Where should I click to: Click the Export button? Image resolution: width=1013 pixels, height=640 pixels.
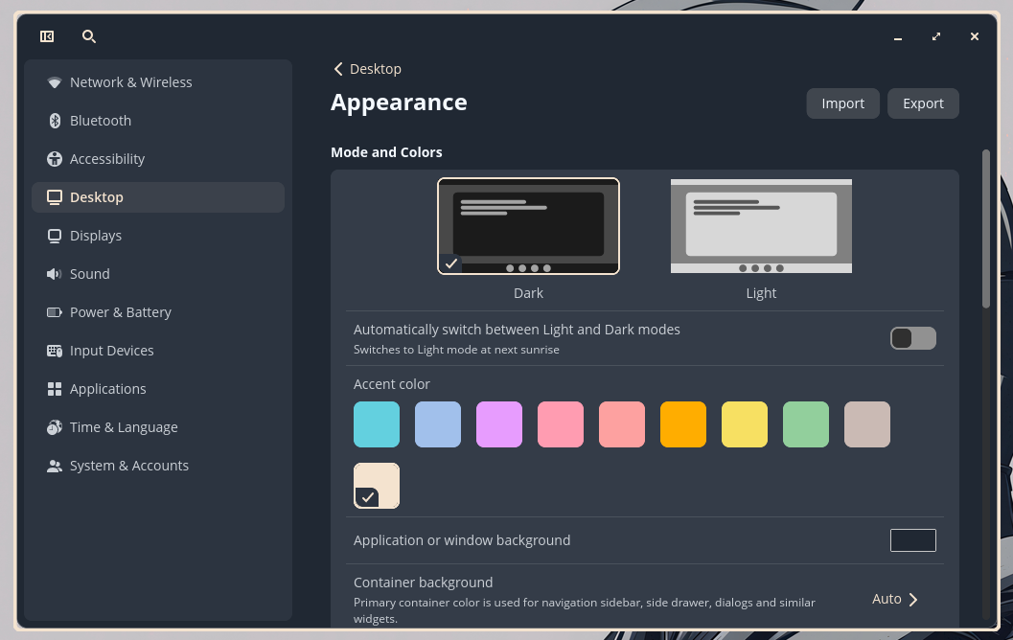point(923,103)
